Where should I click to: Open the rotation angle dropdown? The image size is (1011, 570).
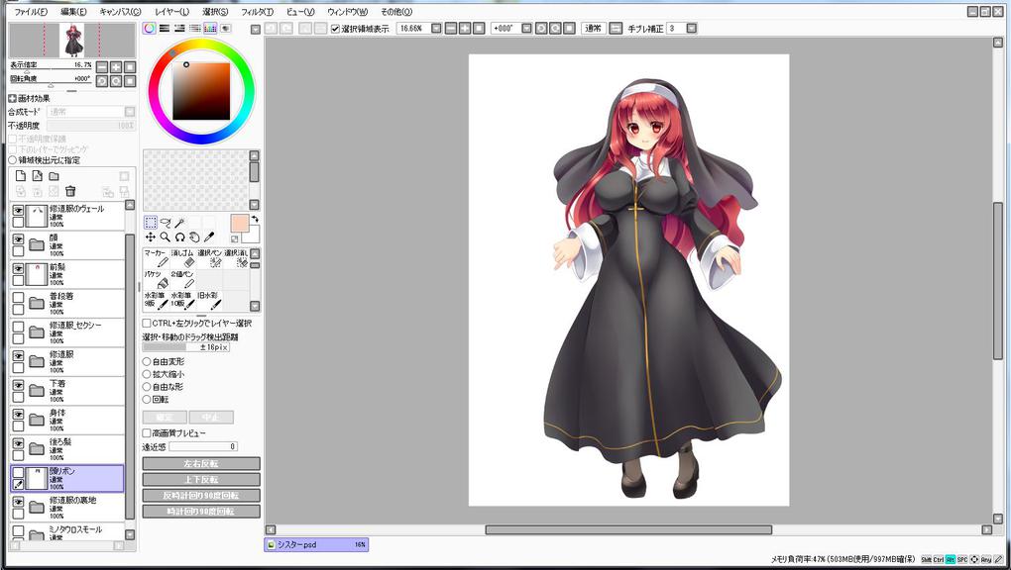click(x=526, y=29)
